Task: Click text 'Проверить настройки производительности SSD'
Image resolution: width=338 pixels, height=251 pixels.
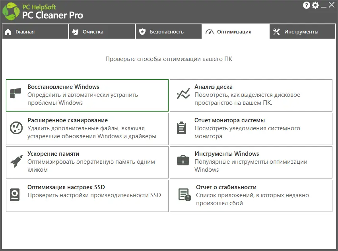Action: coord(94,195)
